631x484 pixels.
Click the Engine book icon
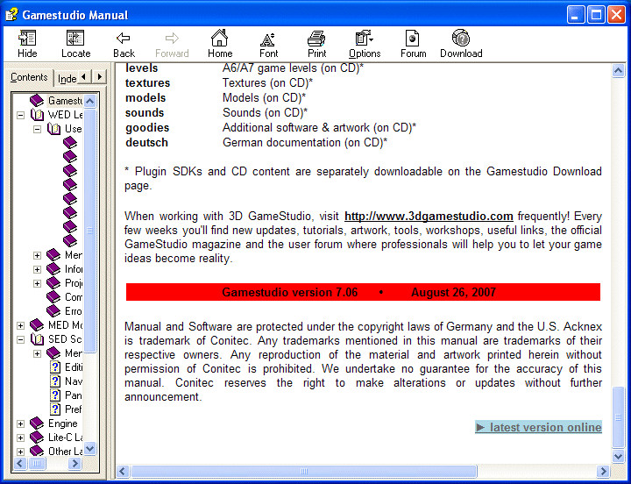(37, 423)
